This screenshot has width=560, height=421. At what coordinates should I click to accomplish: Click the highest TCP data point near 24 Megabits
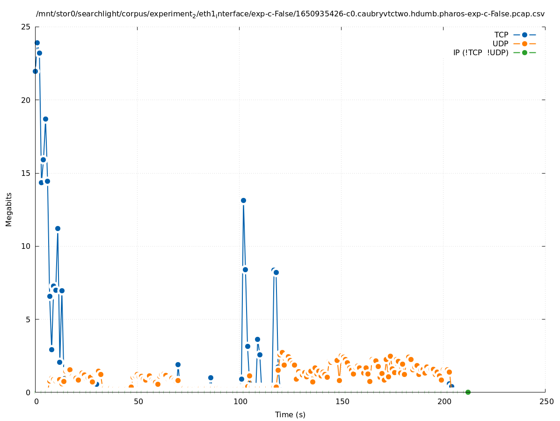[37, 43]
